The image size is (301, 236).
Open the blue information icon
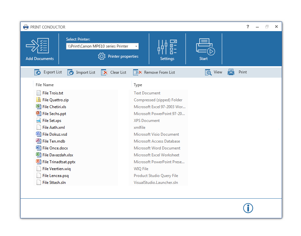point(248,208)
